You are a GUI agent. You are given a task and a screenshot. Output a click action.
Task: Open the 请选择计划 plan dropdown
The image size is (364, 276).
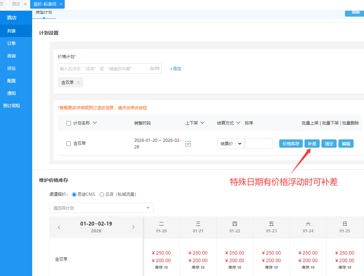coord(102,208)
